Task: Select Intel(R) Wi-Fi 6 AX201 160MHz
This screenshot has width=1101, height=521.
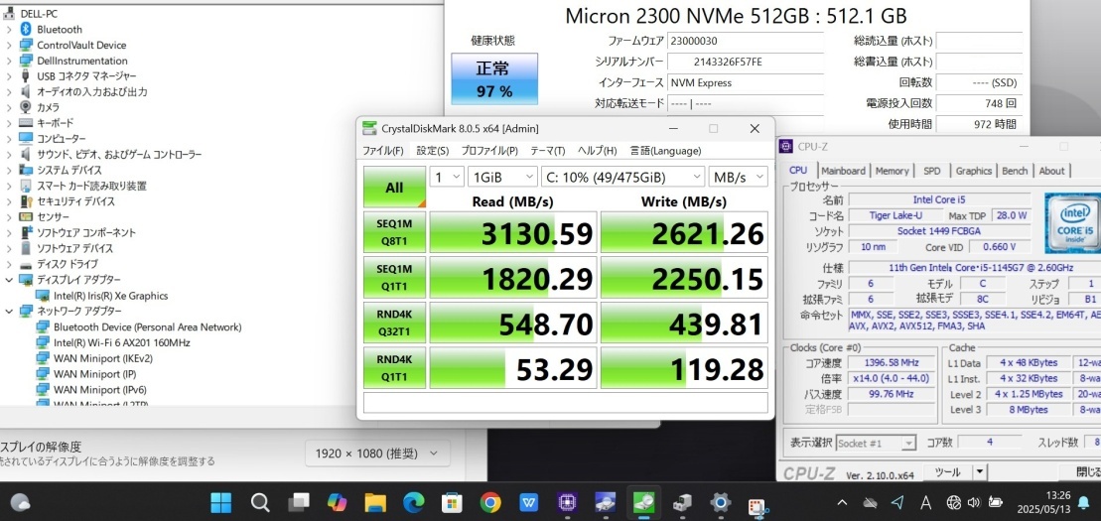Action: [122, 342]
